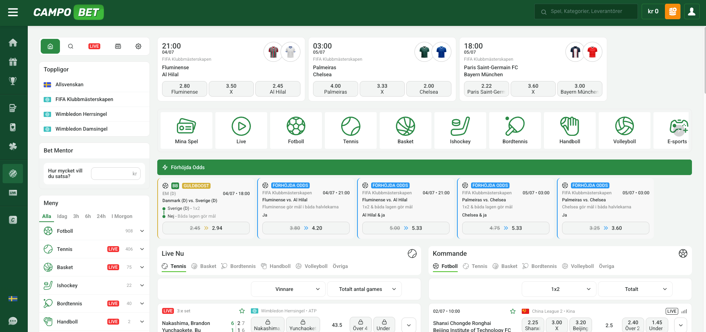
Task: Open the hamburger main menu
Action: [x=13, y=12]
